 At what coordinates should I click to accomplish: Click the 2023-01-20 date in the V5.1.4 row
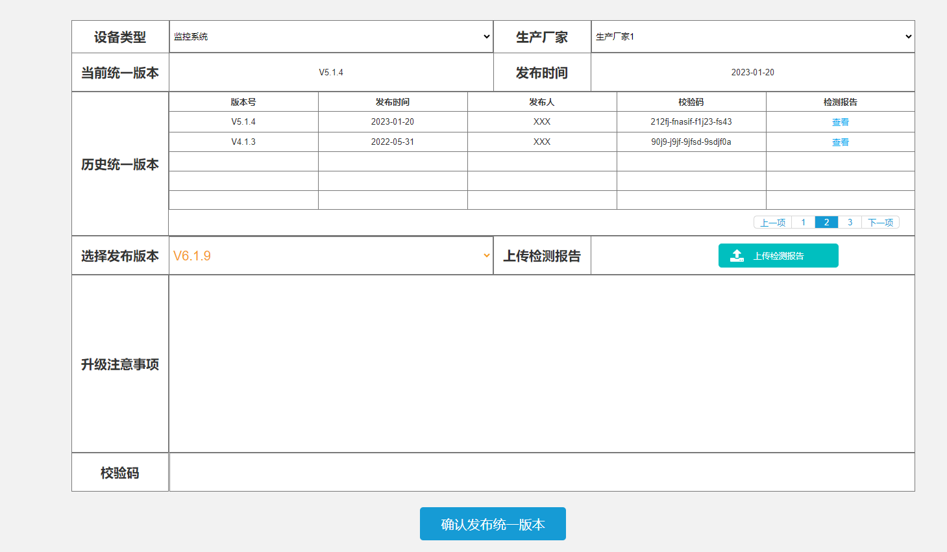pyautogui.click(x=393, y=122)
